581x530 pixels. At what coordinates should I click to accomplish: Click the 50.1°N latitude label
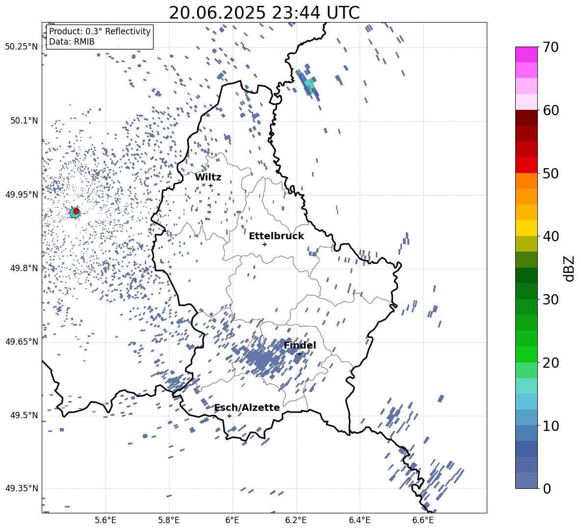coord(24,121)
